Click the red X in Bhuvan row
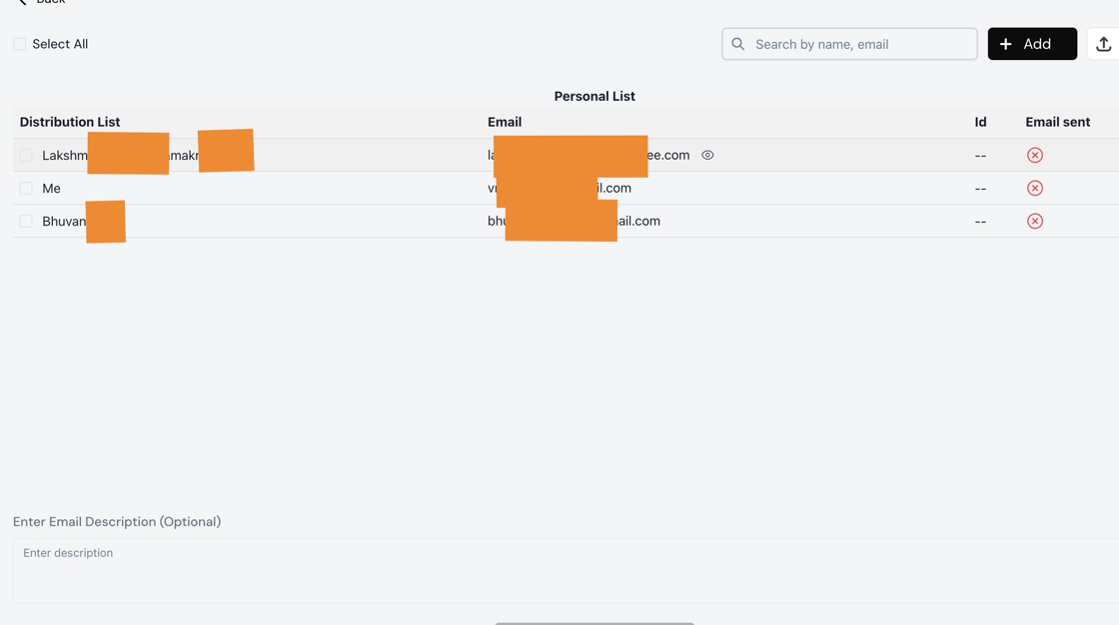 click(x=1035, y=221)
